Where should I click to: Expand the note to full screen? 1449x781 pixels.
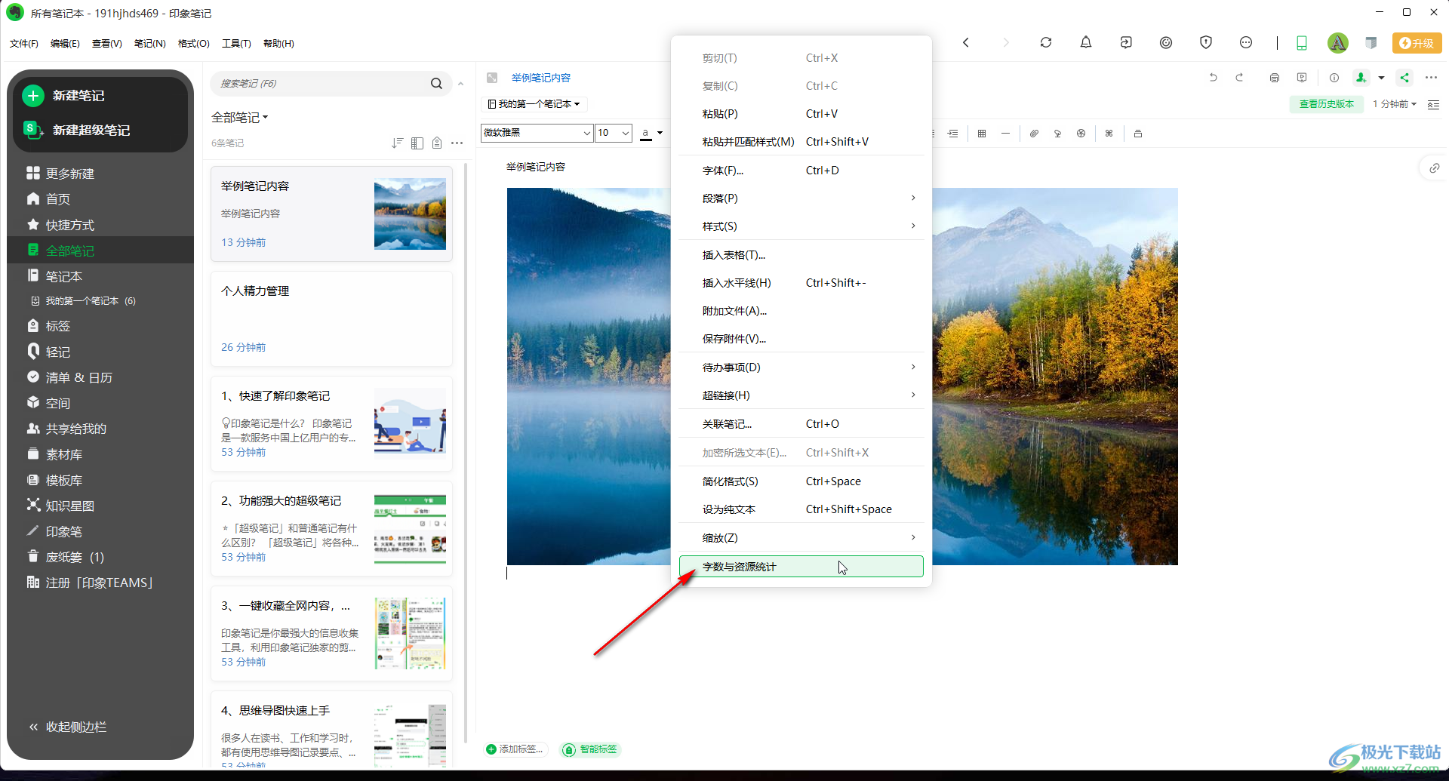[492, 78]
